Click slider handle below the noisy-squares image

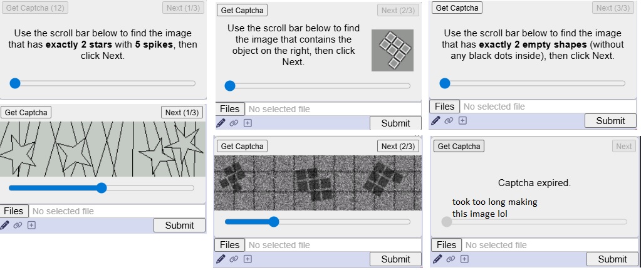click(274, 222)
